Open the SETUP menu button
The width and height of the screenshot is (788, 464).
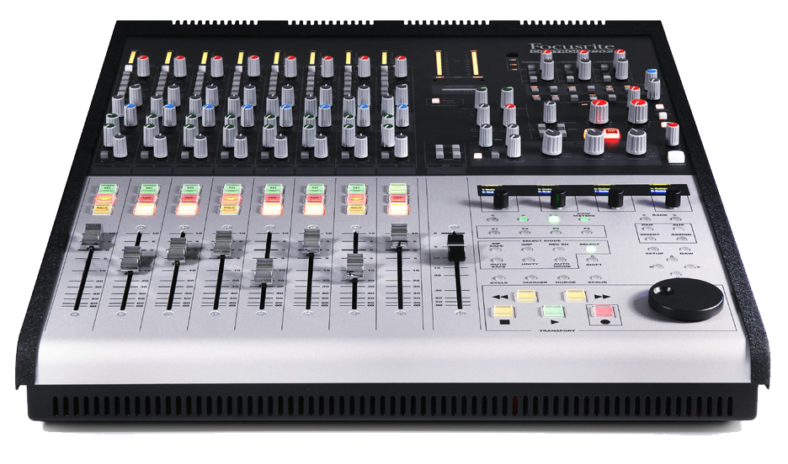pyautogui.click(x=653, y=250)
